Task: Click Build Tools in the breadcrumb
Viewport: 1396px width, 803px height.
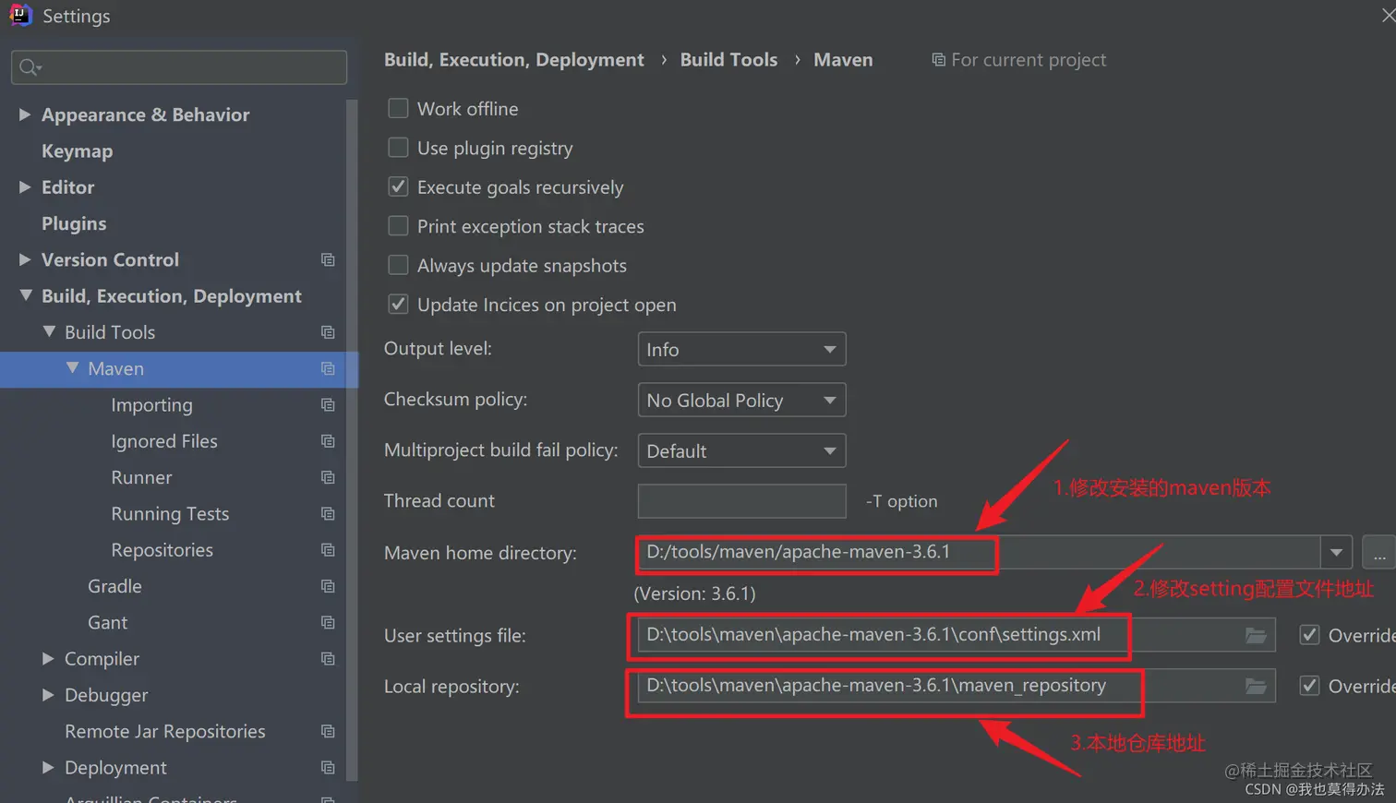Action: pos(729,60)
